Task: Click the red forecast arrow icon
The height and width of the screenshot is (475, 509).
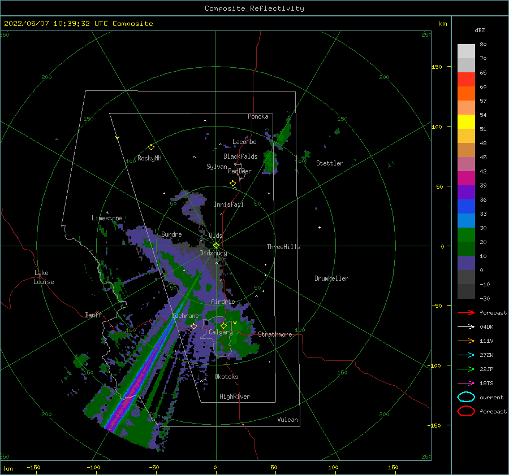Action: 466,312
